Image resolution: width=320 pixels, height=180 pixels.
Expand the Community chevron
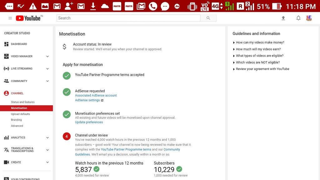[x=47, y=81]
